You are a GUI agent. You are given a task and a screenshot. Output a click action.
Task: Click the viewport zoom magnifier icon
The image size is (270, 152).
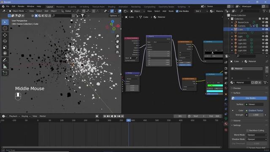point(117,36)
